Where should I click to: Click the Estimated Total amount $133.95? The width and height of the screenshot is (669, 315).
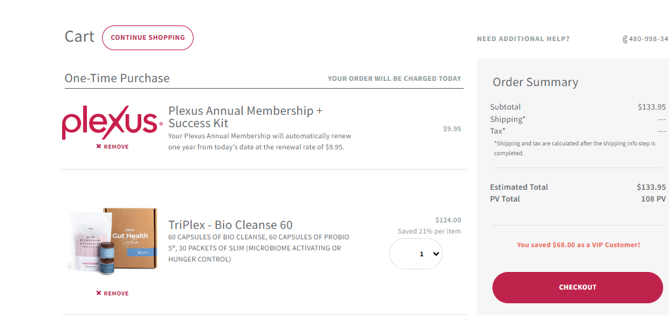coord(651,187)
